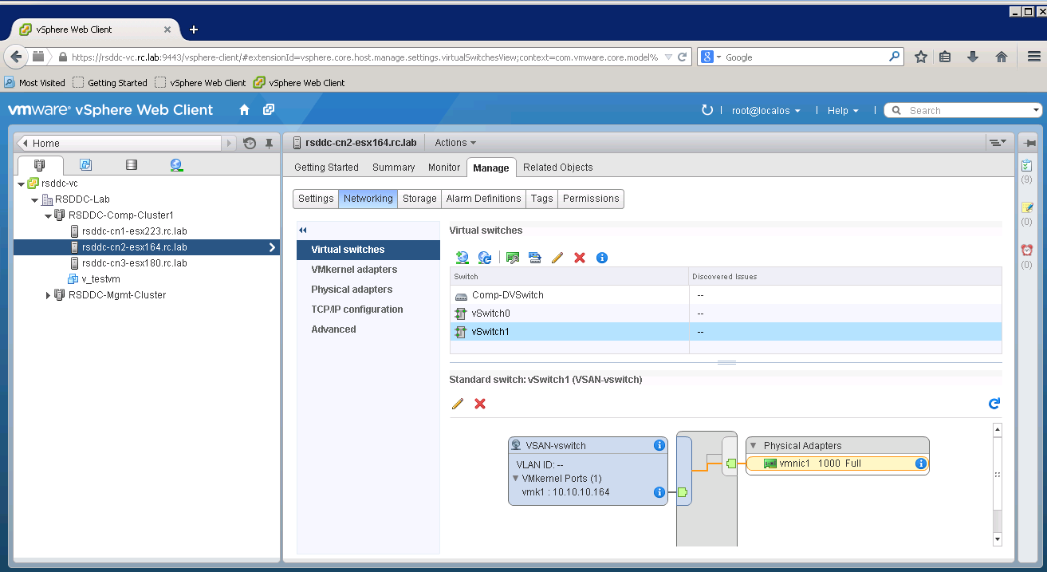Open the Storage sub-tab under Manage

419,199
